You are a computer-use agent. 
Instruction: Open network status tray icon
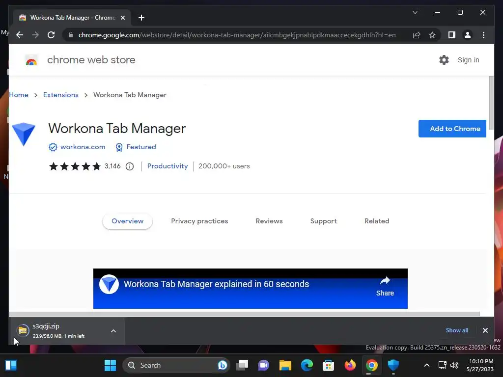coord(443,365)
